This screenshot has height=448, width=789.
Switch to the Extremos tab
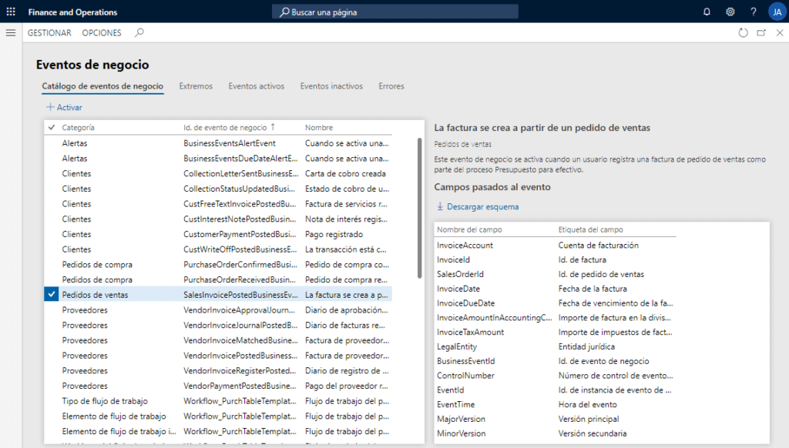[x=196, y=86]
